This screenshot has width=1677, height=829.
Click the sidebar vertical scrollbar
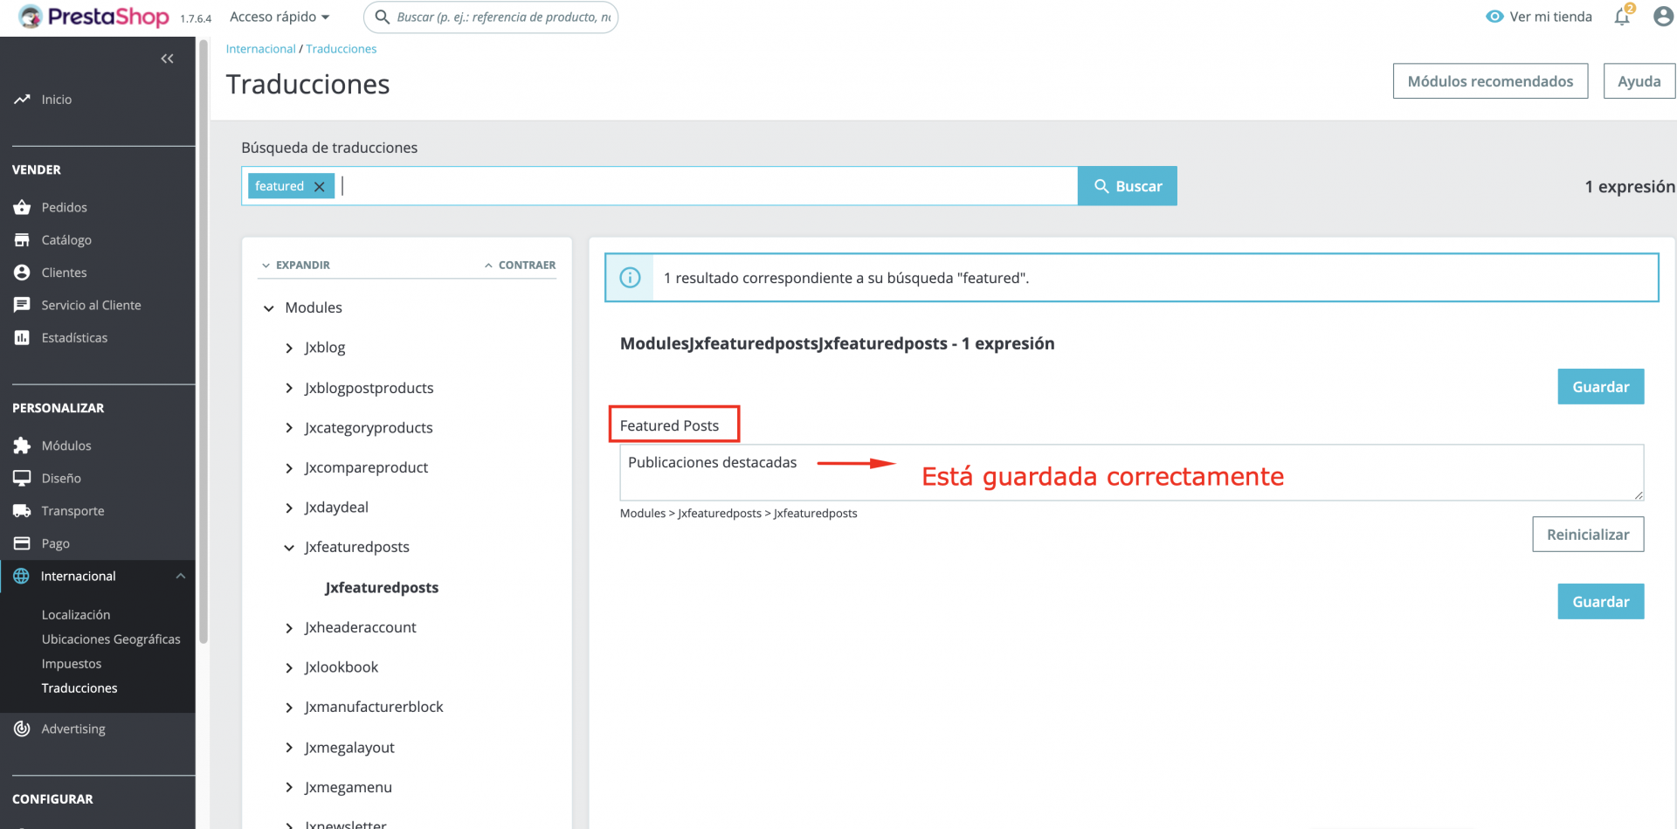[204, 341]
